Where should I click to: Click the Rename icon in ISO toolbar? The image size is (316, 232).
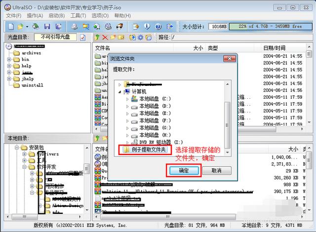121,37
